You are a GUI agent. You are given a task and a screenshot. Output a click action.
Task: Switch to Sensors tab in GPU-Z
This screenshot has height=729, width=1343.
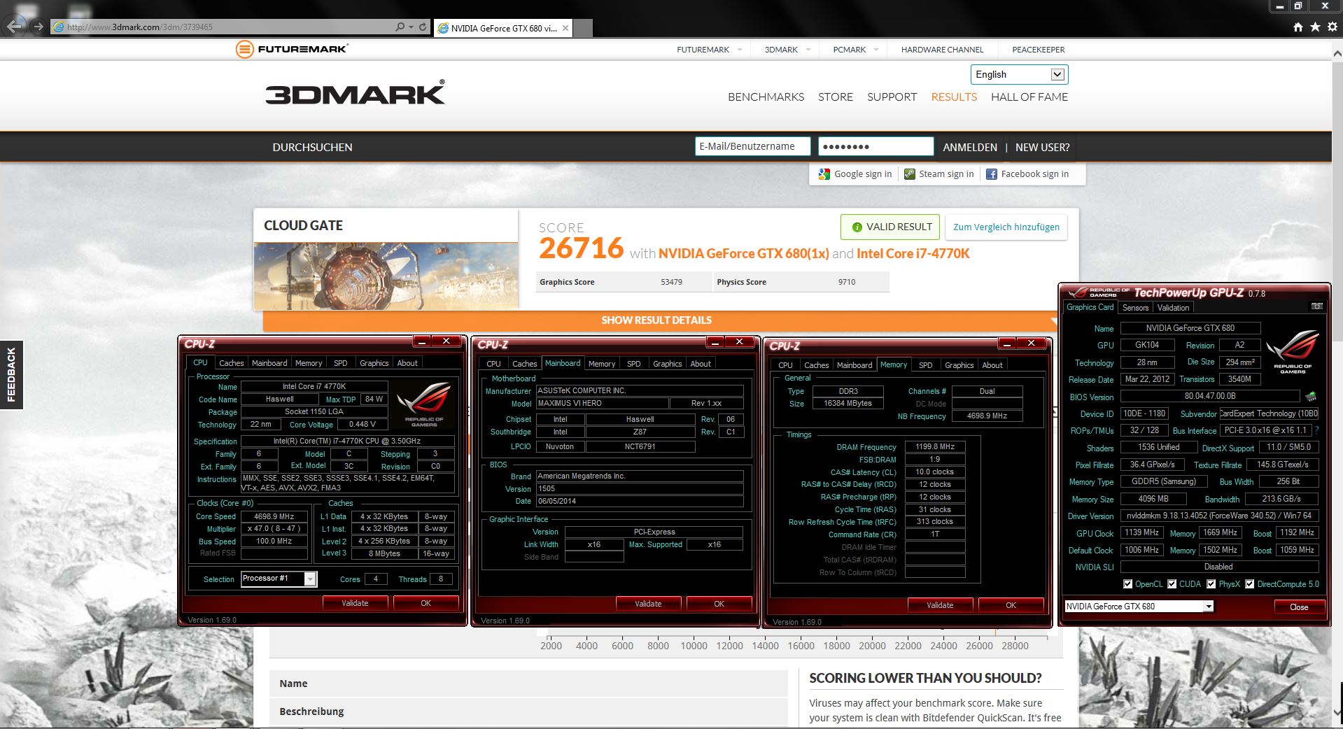1135,307
